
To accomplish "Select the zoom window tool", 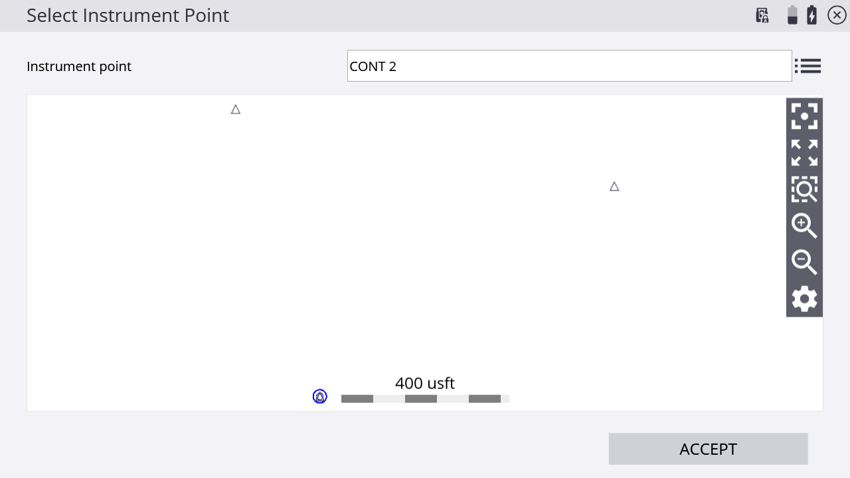I will (x=804, y=189).
